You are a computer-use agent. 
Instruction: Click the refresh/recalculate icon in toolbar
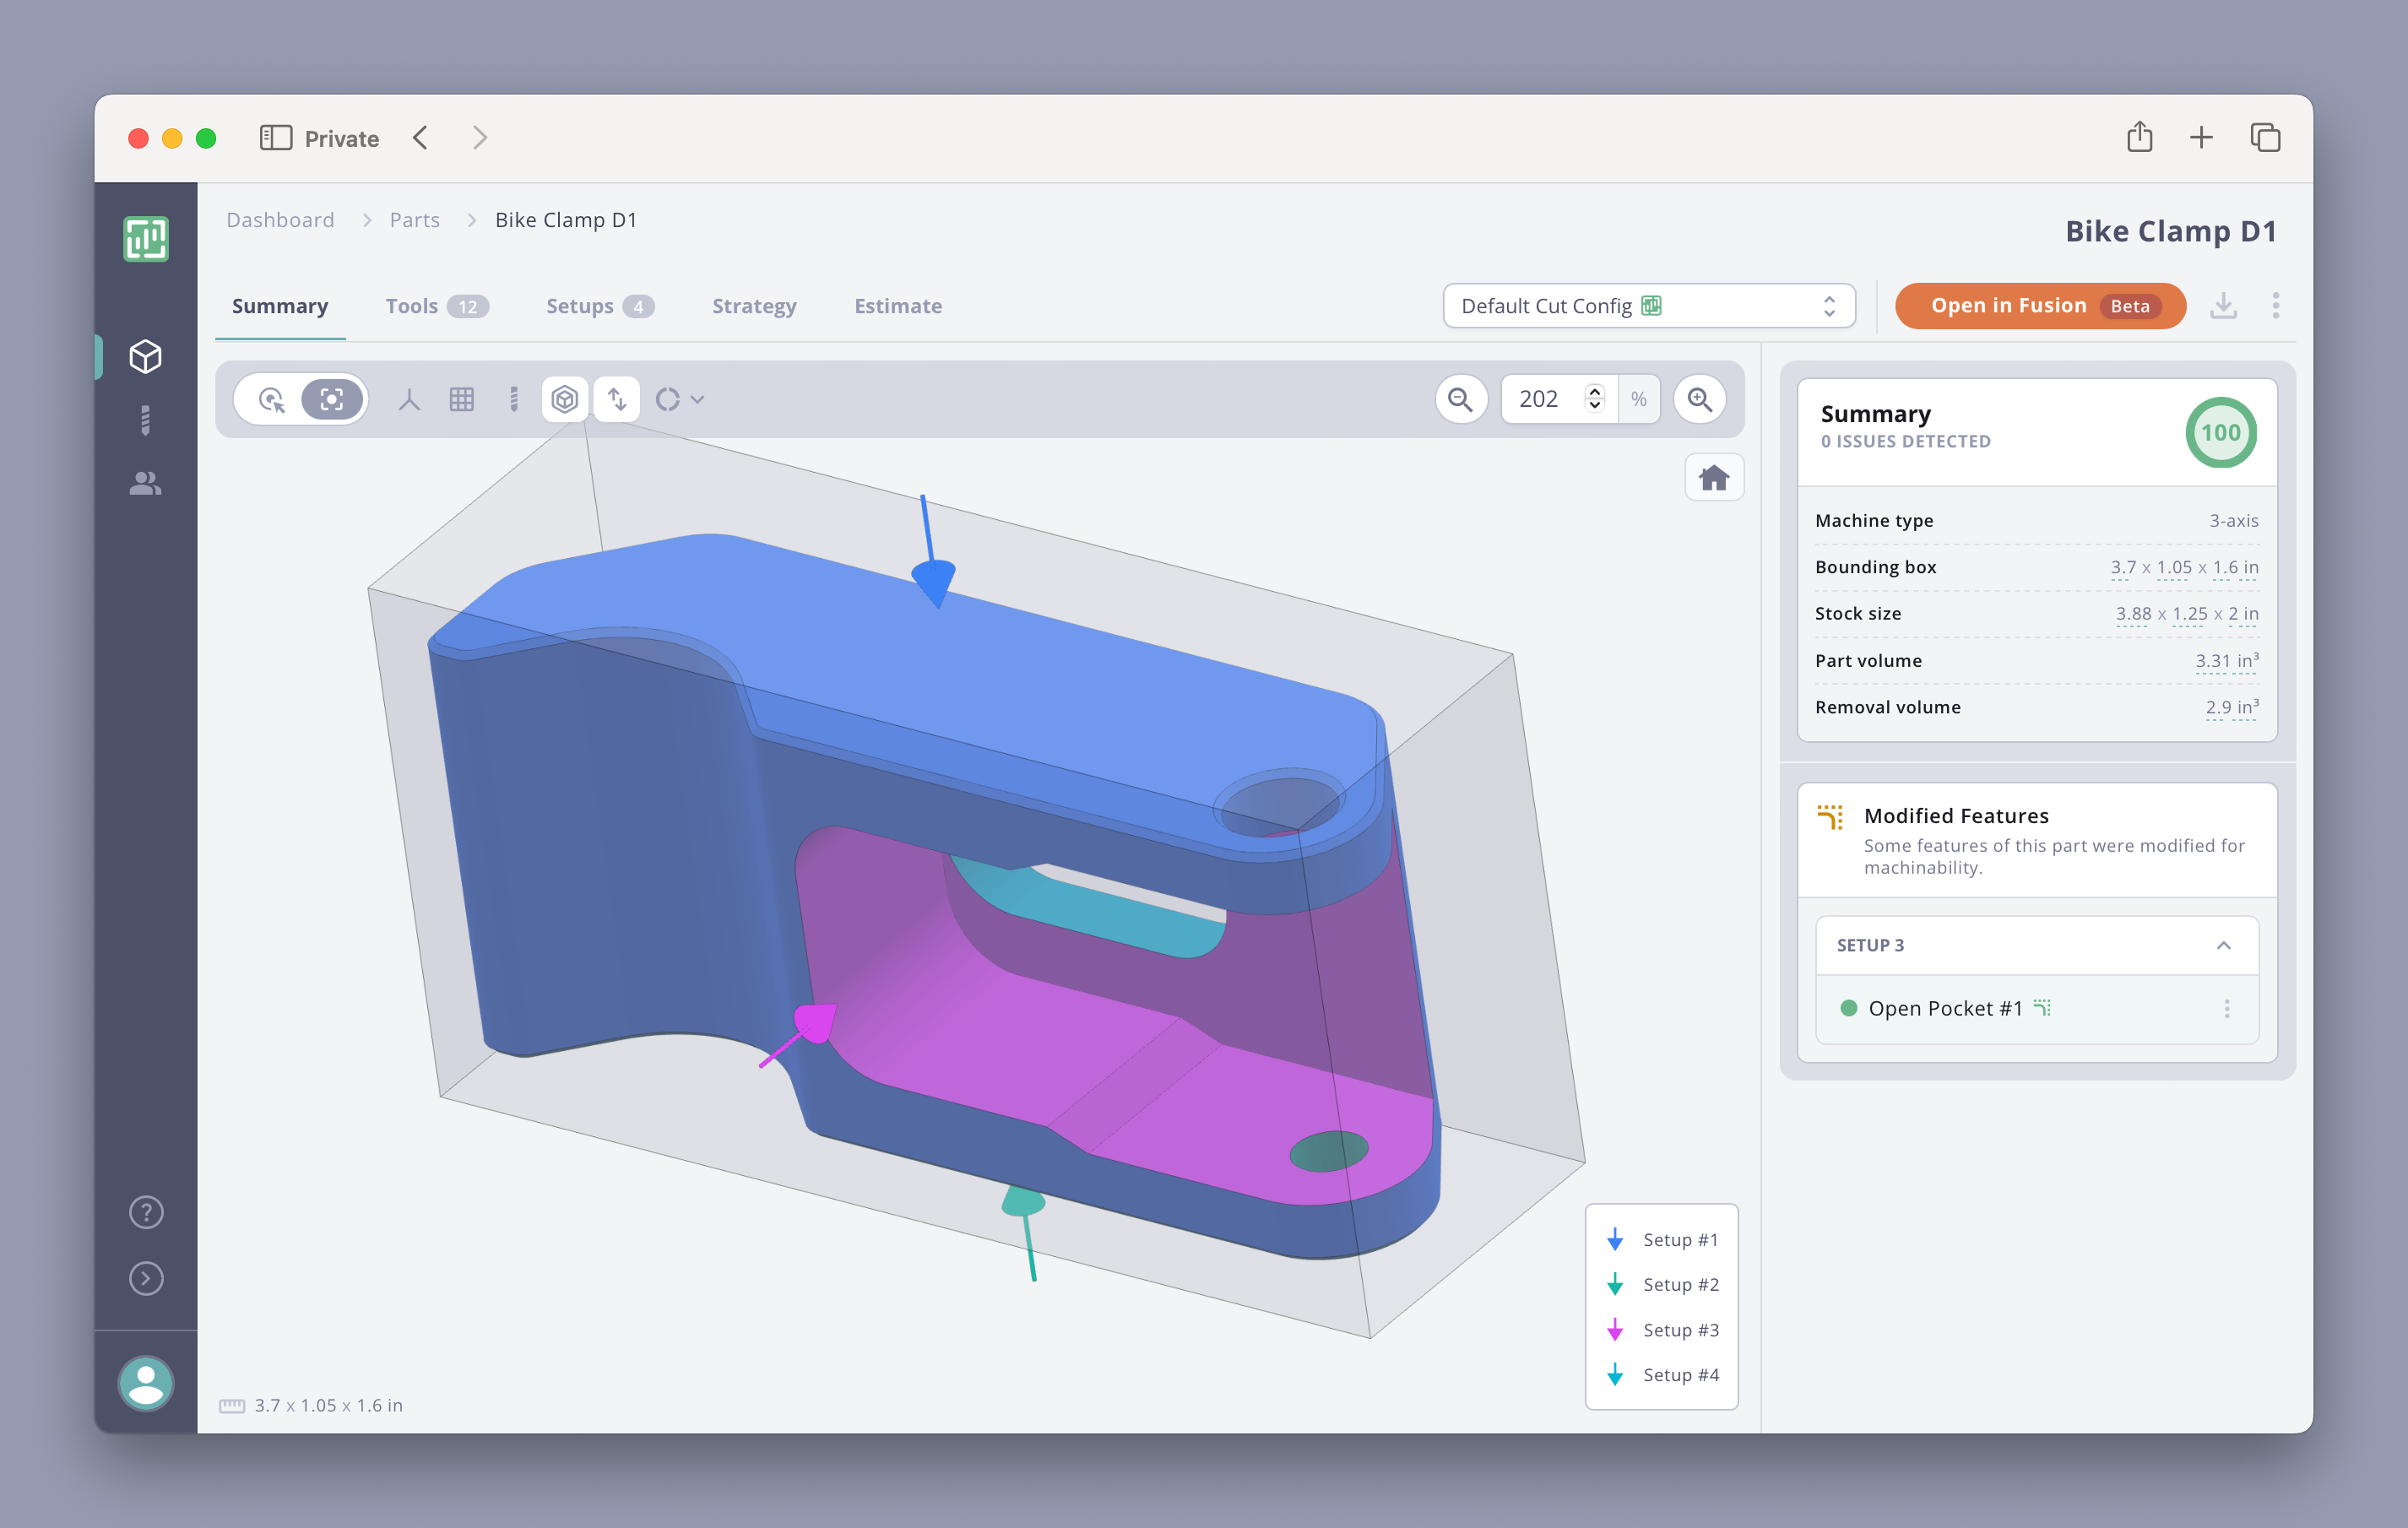tap(669, 400)
